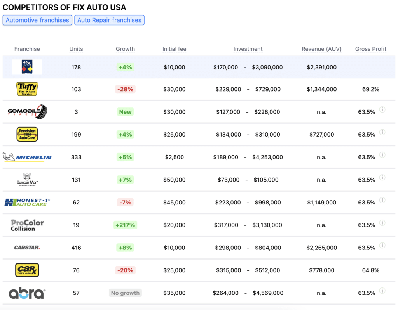Image resolution: width=398 pixels, height=310 pixels.
Task: Select the $778,000 revenue value
Action: point(321,270)
